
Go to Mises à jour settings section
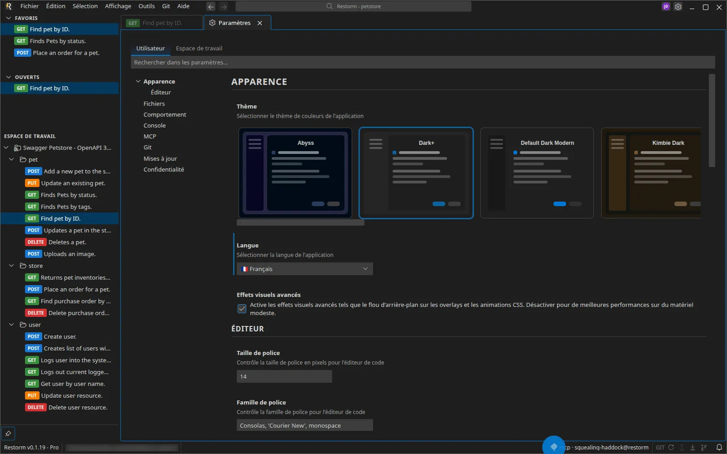160,159
